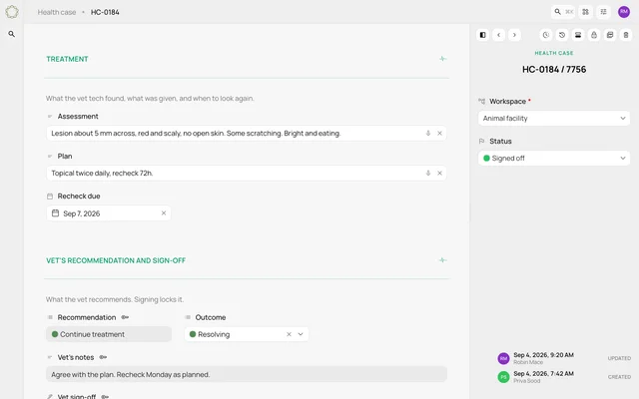
Task: Click the Status field label in side panel
Action: [x=500, y=142]
